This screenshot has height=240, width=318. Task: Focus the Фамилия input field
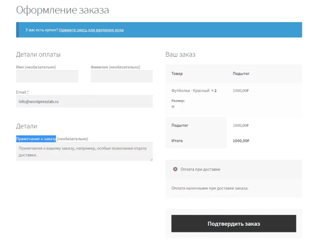coord(121,77)
